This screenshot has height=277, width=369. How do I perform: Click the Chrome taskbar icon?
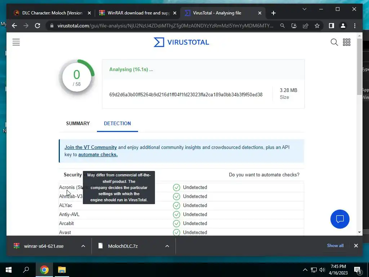point(44,270)
